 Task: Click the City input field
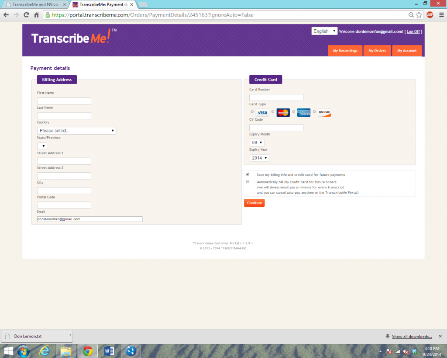point(64,191)
